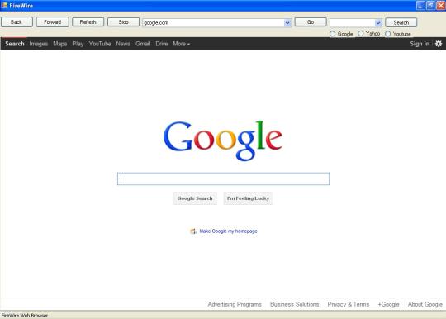Click the homepage icon beside Make Google my homepage

193,231
